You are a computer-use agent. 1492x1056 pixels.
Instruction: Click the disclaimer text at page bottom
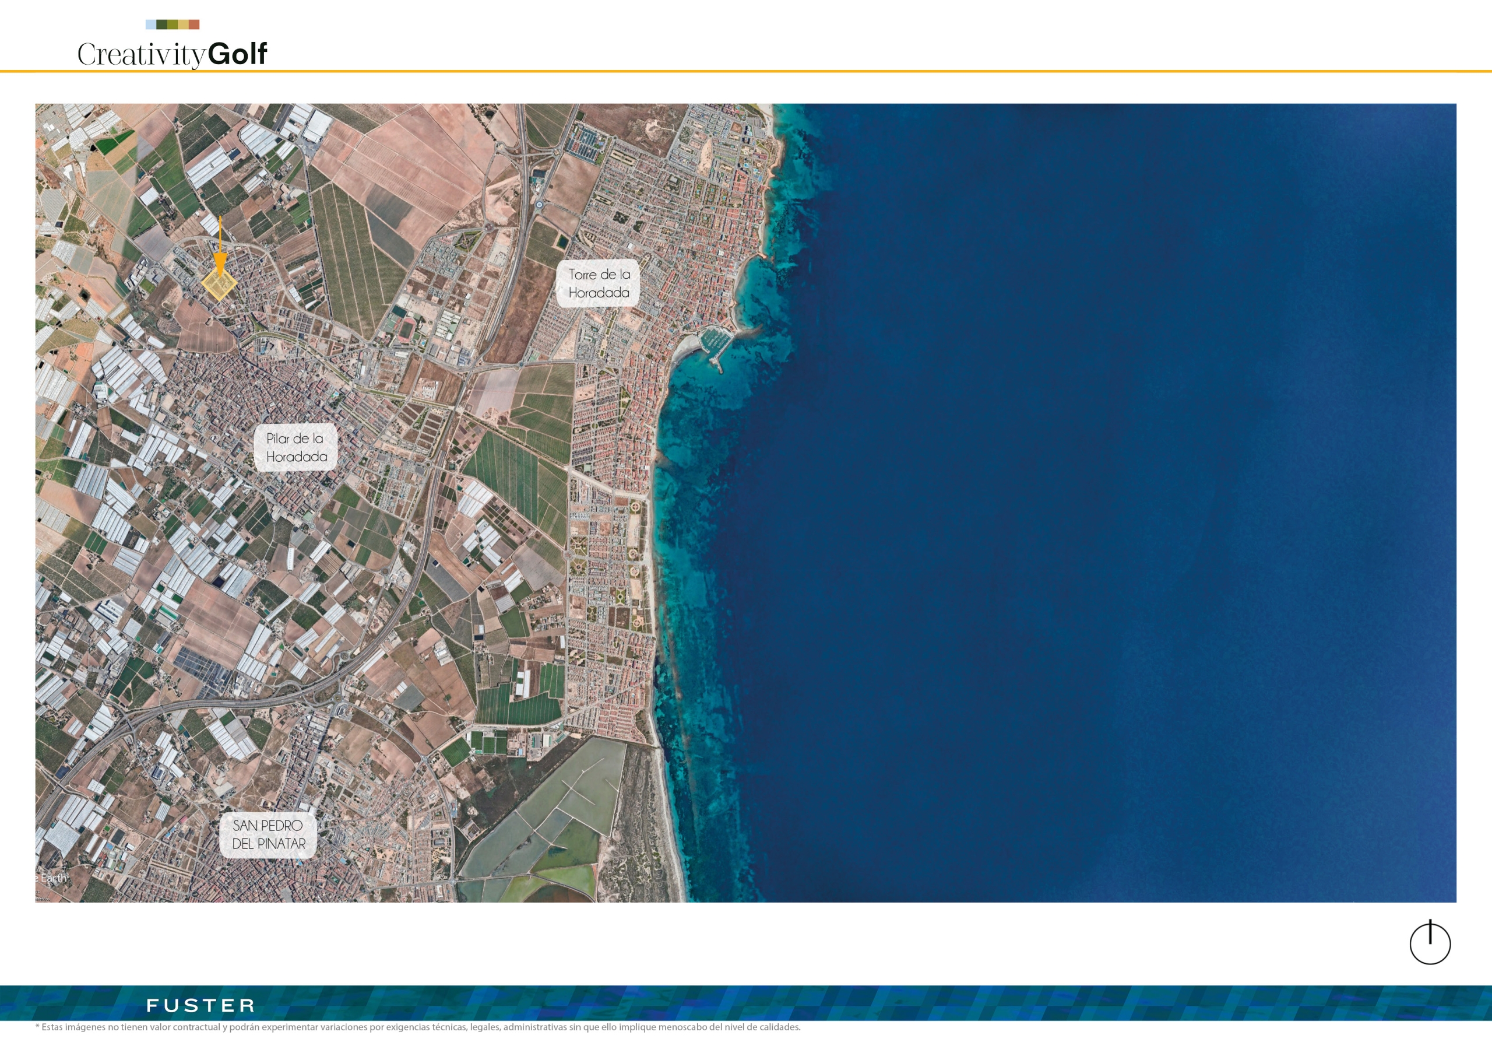pyautogui.click(x=418, y=1027)
